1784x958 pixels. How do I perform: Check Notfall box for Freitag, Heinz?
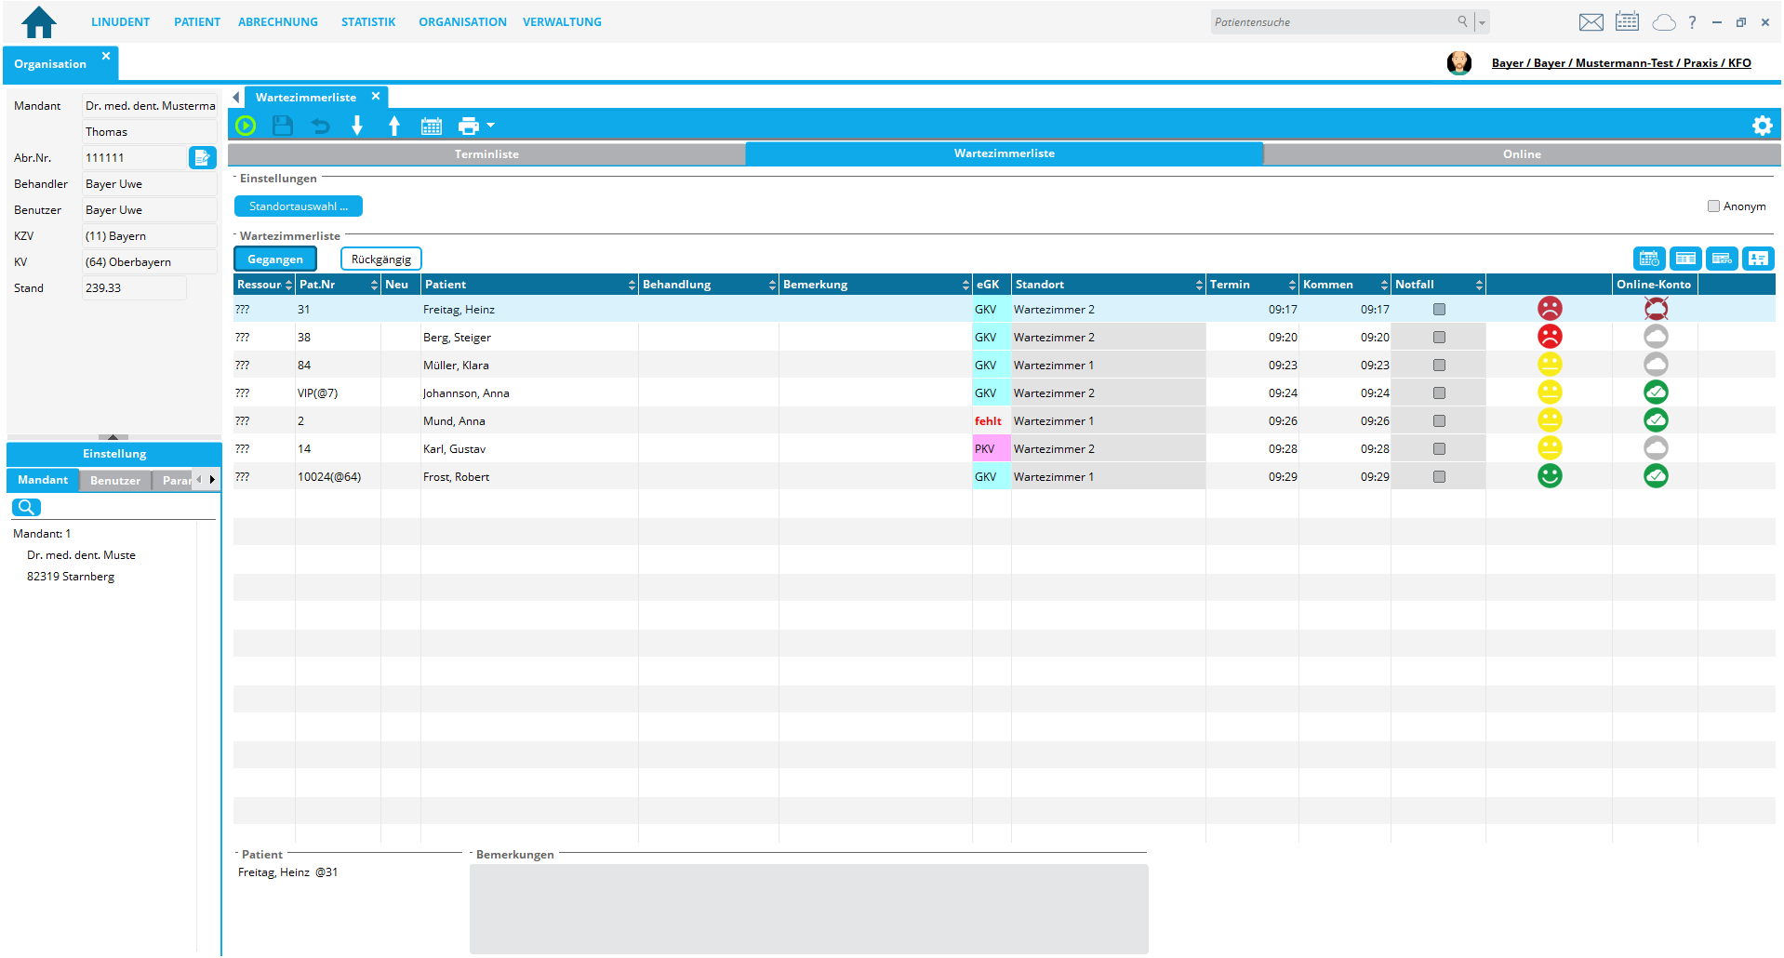(x=1439, y=310)
